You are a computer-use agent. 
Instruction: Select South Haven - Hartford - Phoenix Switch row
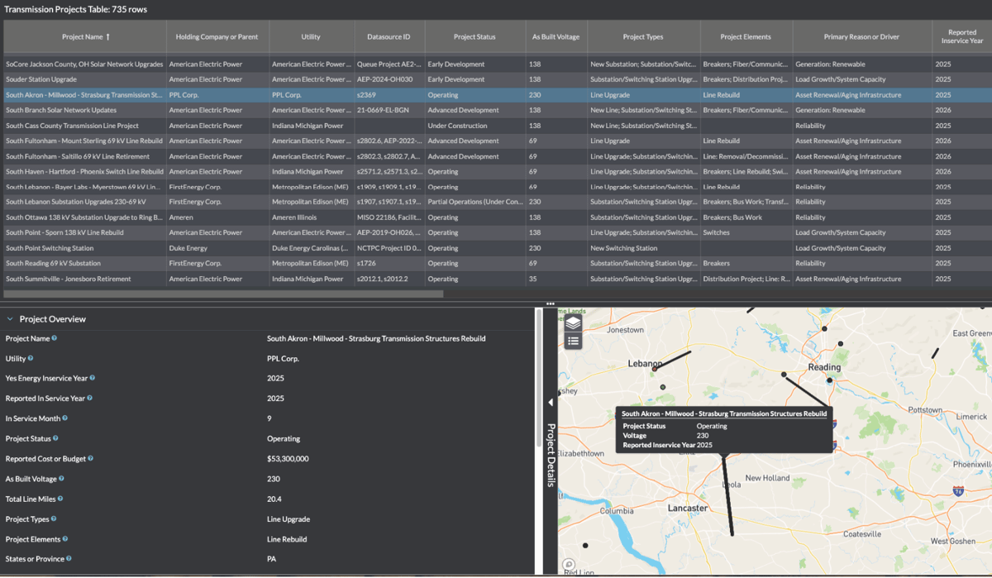tap(496, 171)
